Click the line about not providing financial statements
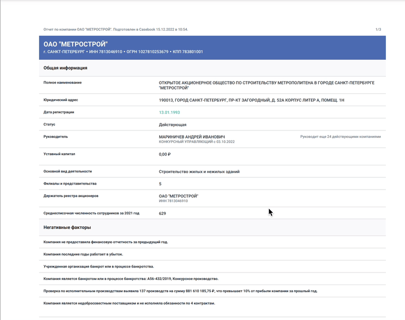Screen dimensions: 405x320 106,242
